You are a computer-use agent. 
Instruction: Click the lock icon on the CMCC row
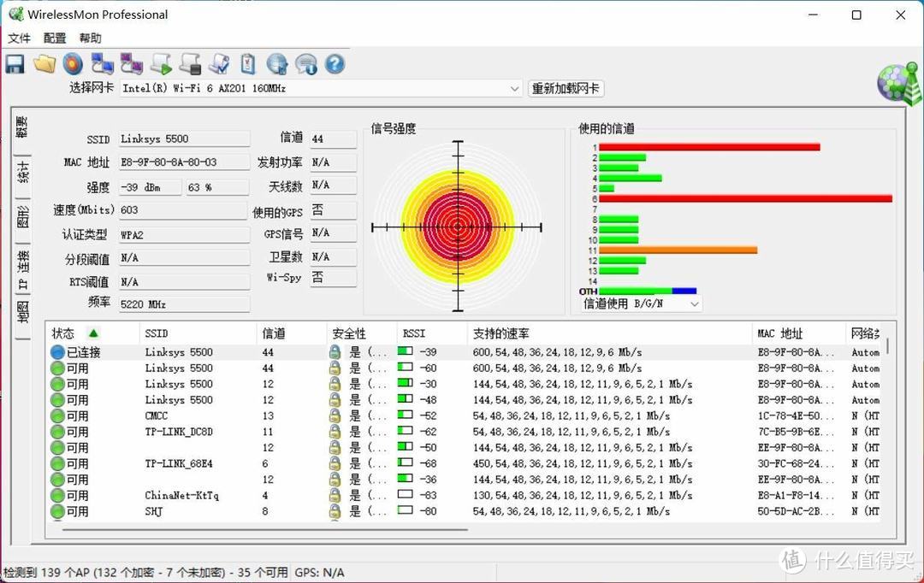[x=333, y=415]
